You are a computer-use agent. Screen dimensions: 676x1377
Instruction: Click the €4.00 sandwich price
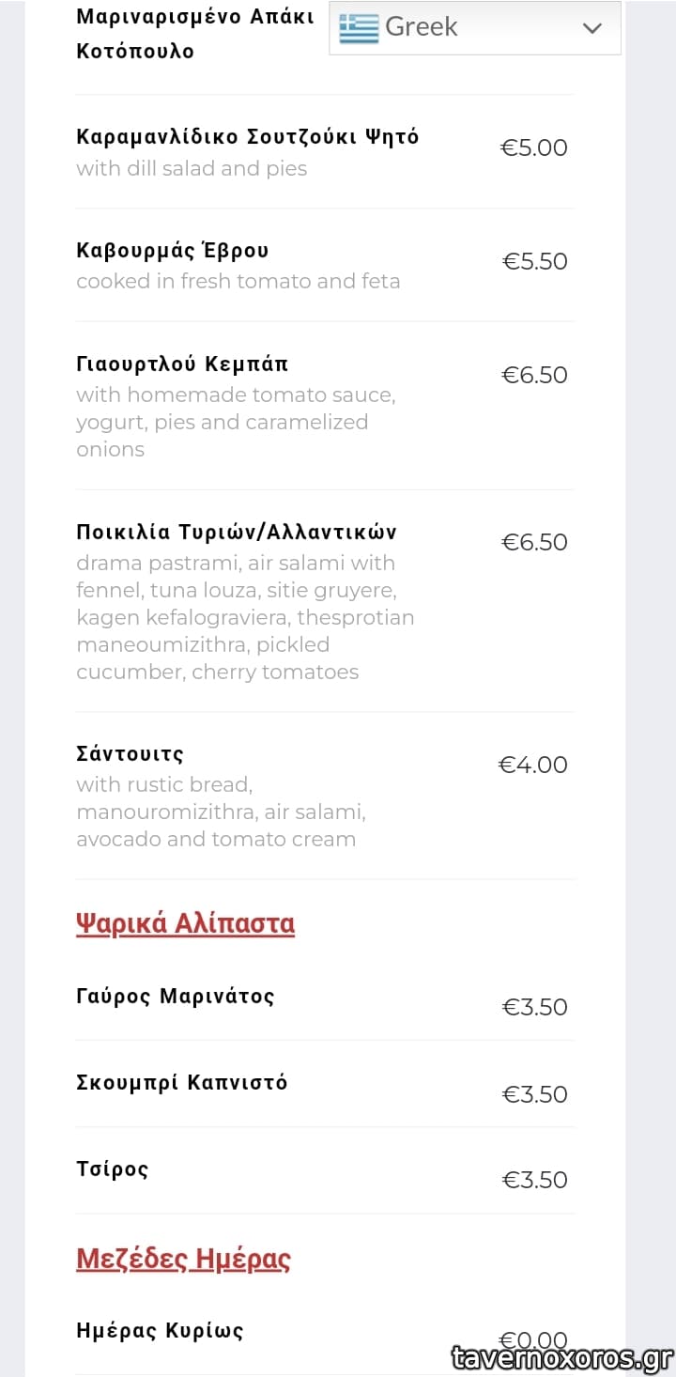click(532, 765)
